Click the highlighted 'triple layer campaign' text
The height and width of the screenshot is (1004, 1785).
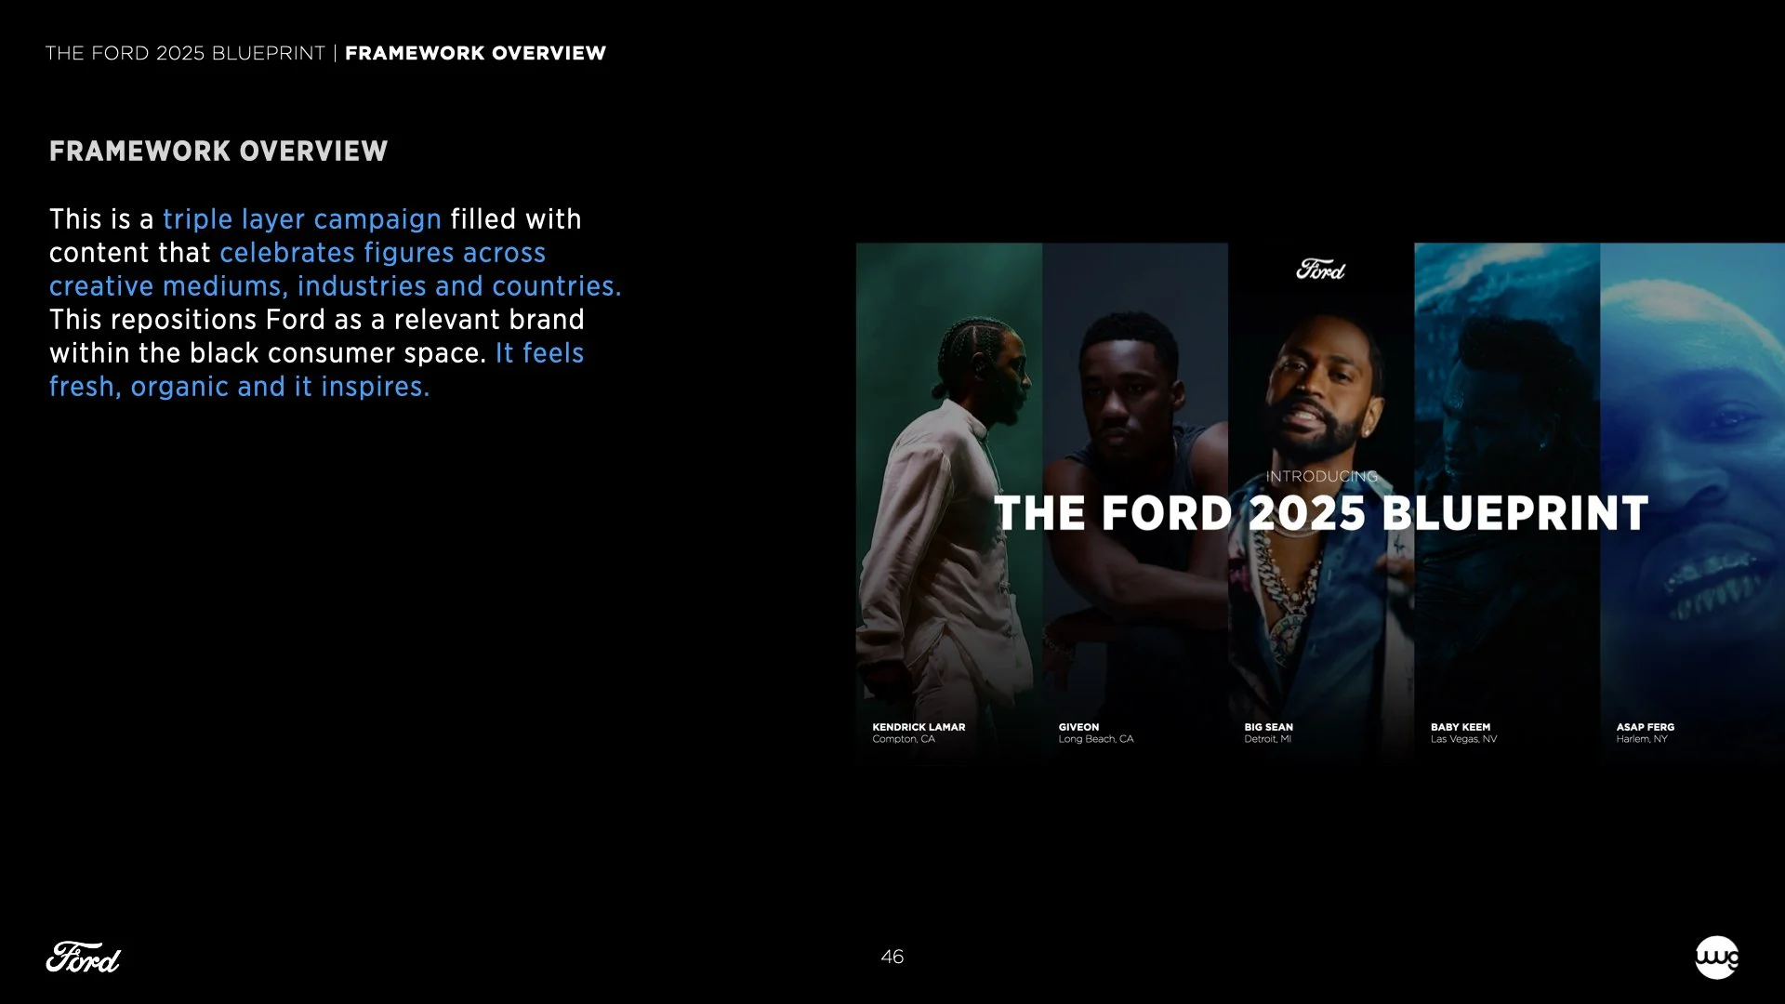tap(302, 219)
